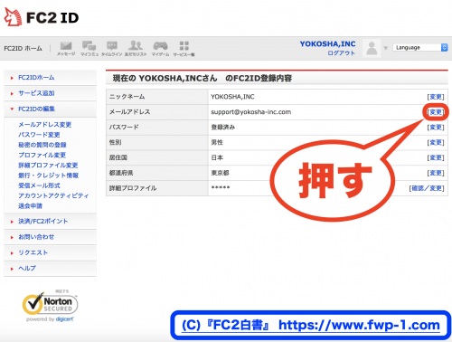
Task: Open メールアドレス変更 in sidebar
Action: pos(44,125)
